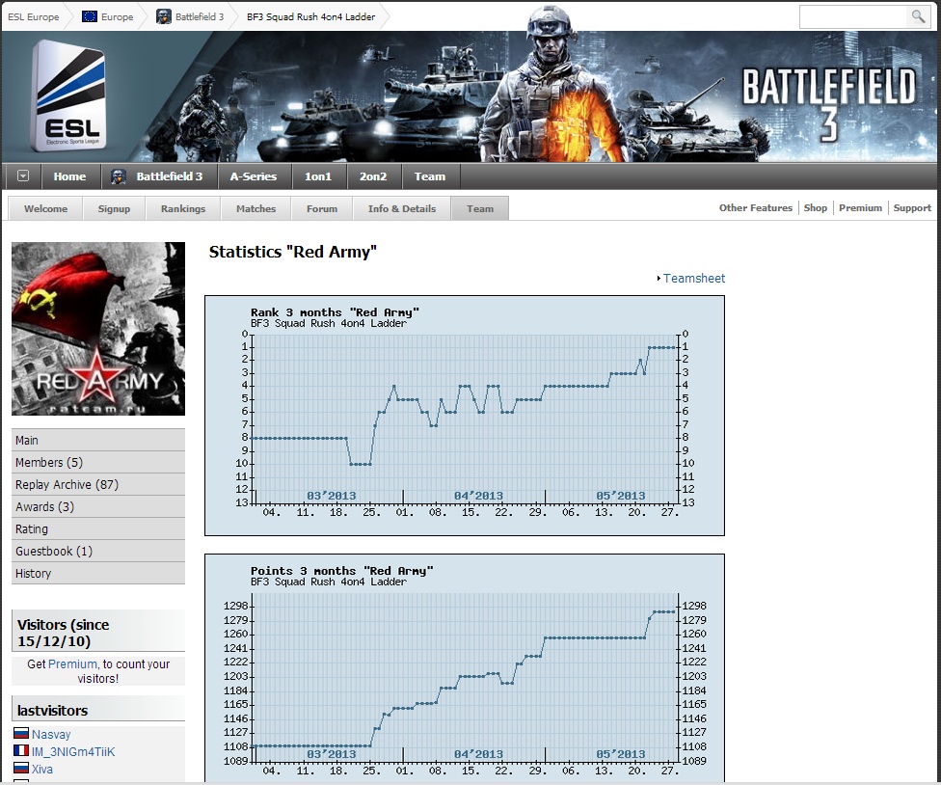
Task: Switch to the Info & Details tab
Action: [402, 208]
